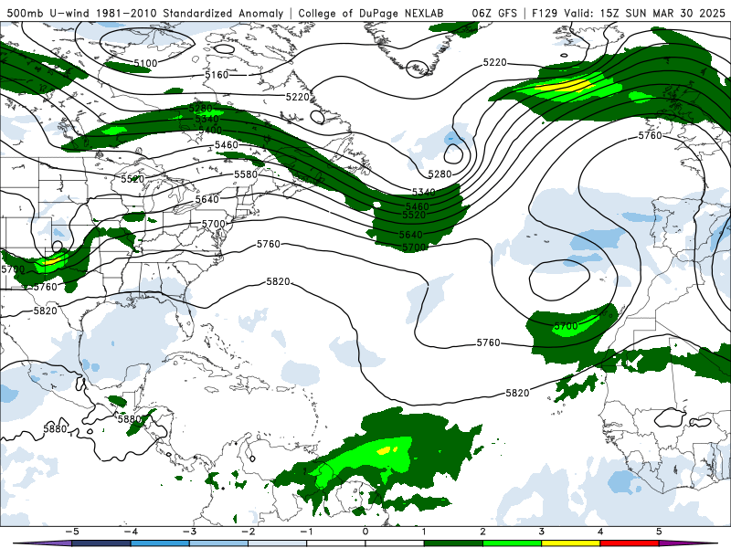Click the yellow anomaly streak in the North Atlantic jet
The image size is (731, 548).
pyautogui.click(x=563, y=85)
